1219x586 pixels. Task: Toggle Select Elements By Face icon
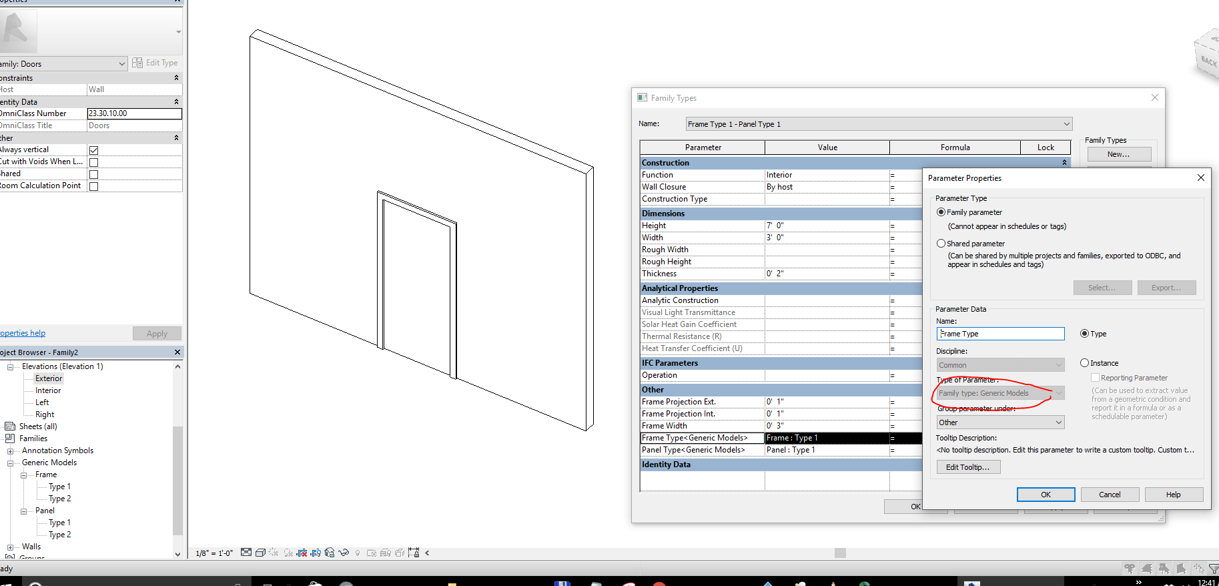click(x=1182, y=569)
